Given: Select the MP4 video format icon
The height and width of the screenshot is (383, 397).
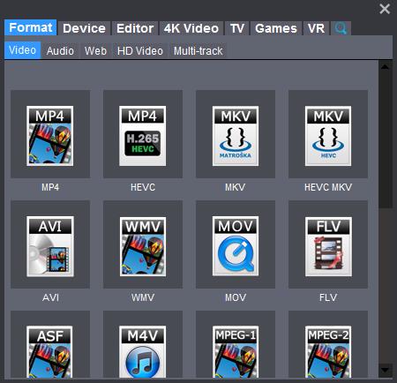Looking at the screenshot, I should 50,136.
